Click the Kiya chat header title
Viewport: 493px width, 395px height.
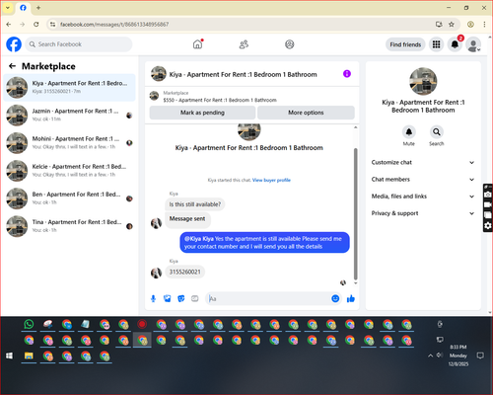click(x=243, y=74)
